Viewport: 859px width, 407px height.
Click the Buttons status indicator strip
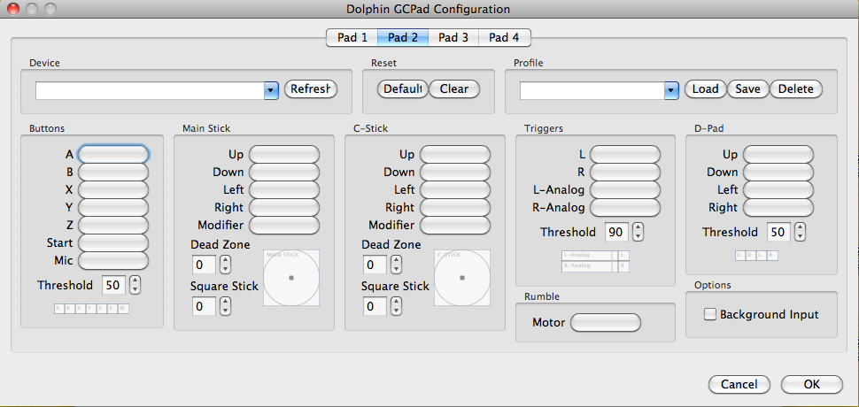(91, 308)
